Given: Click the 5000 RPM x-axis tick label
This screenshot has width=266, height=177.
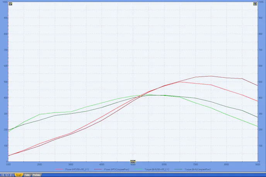Looking at the screenshot, I should (x=133, y=164).
